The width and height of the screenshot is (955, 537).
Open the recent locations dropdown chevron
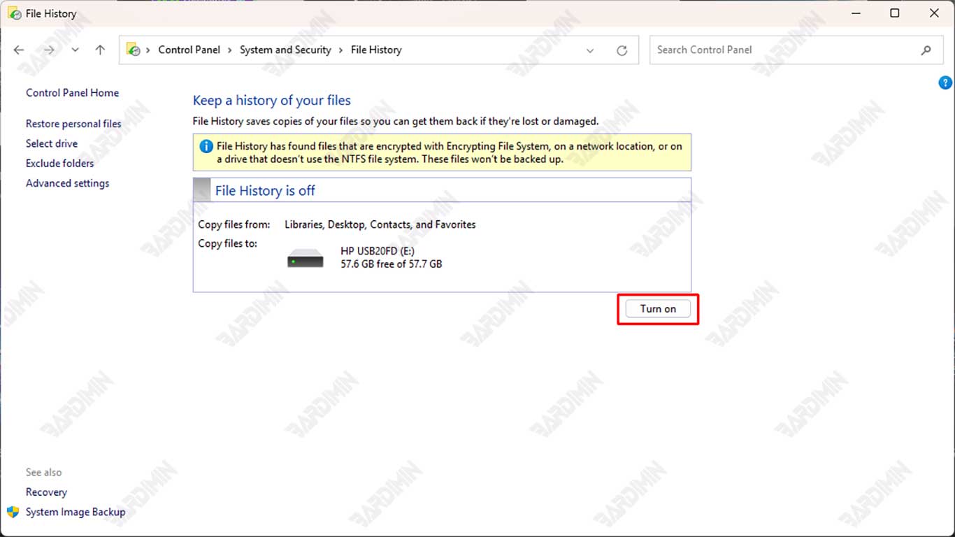coord(75,50)
